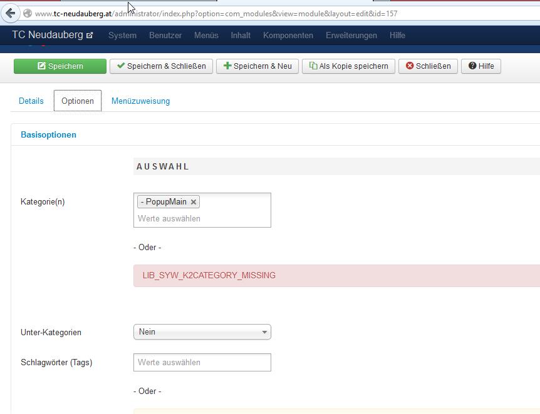Open the Menüs dropdown menu
This screenshot has width=540, height=414.
pyautogui.click(x=206, y=36)
